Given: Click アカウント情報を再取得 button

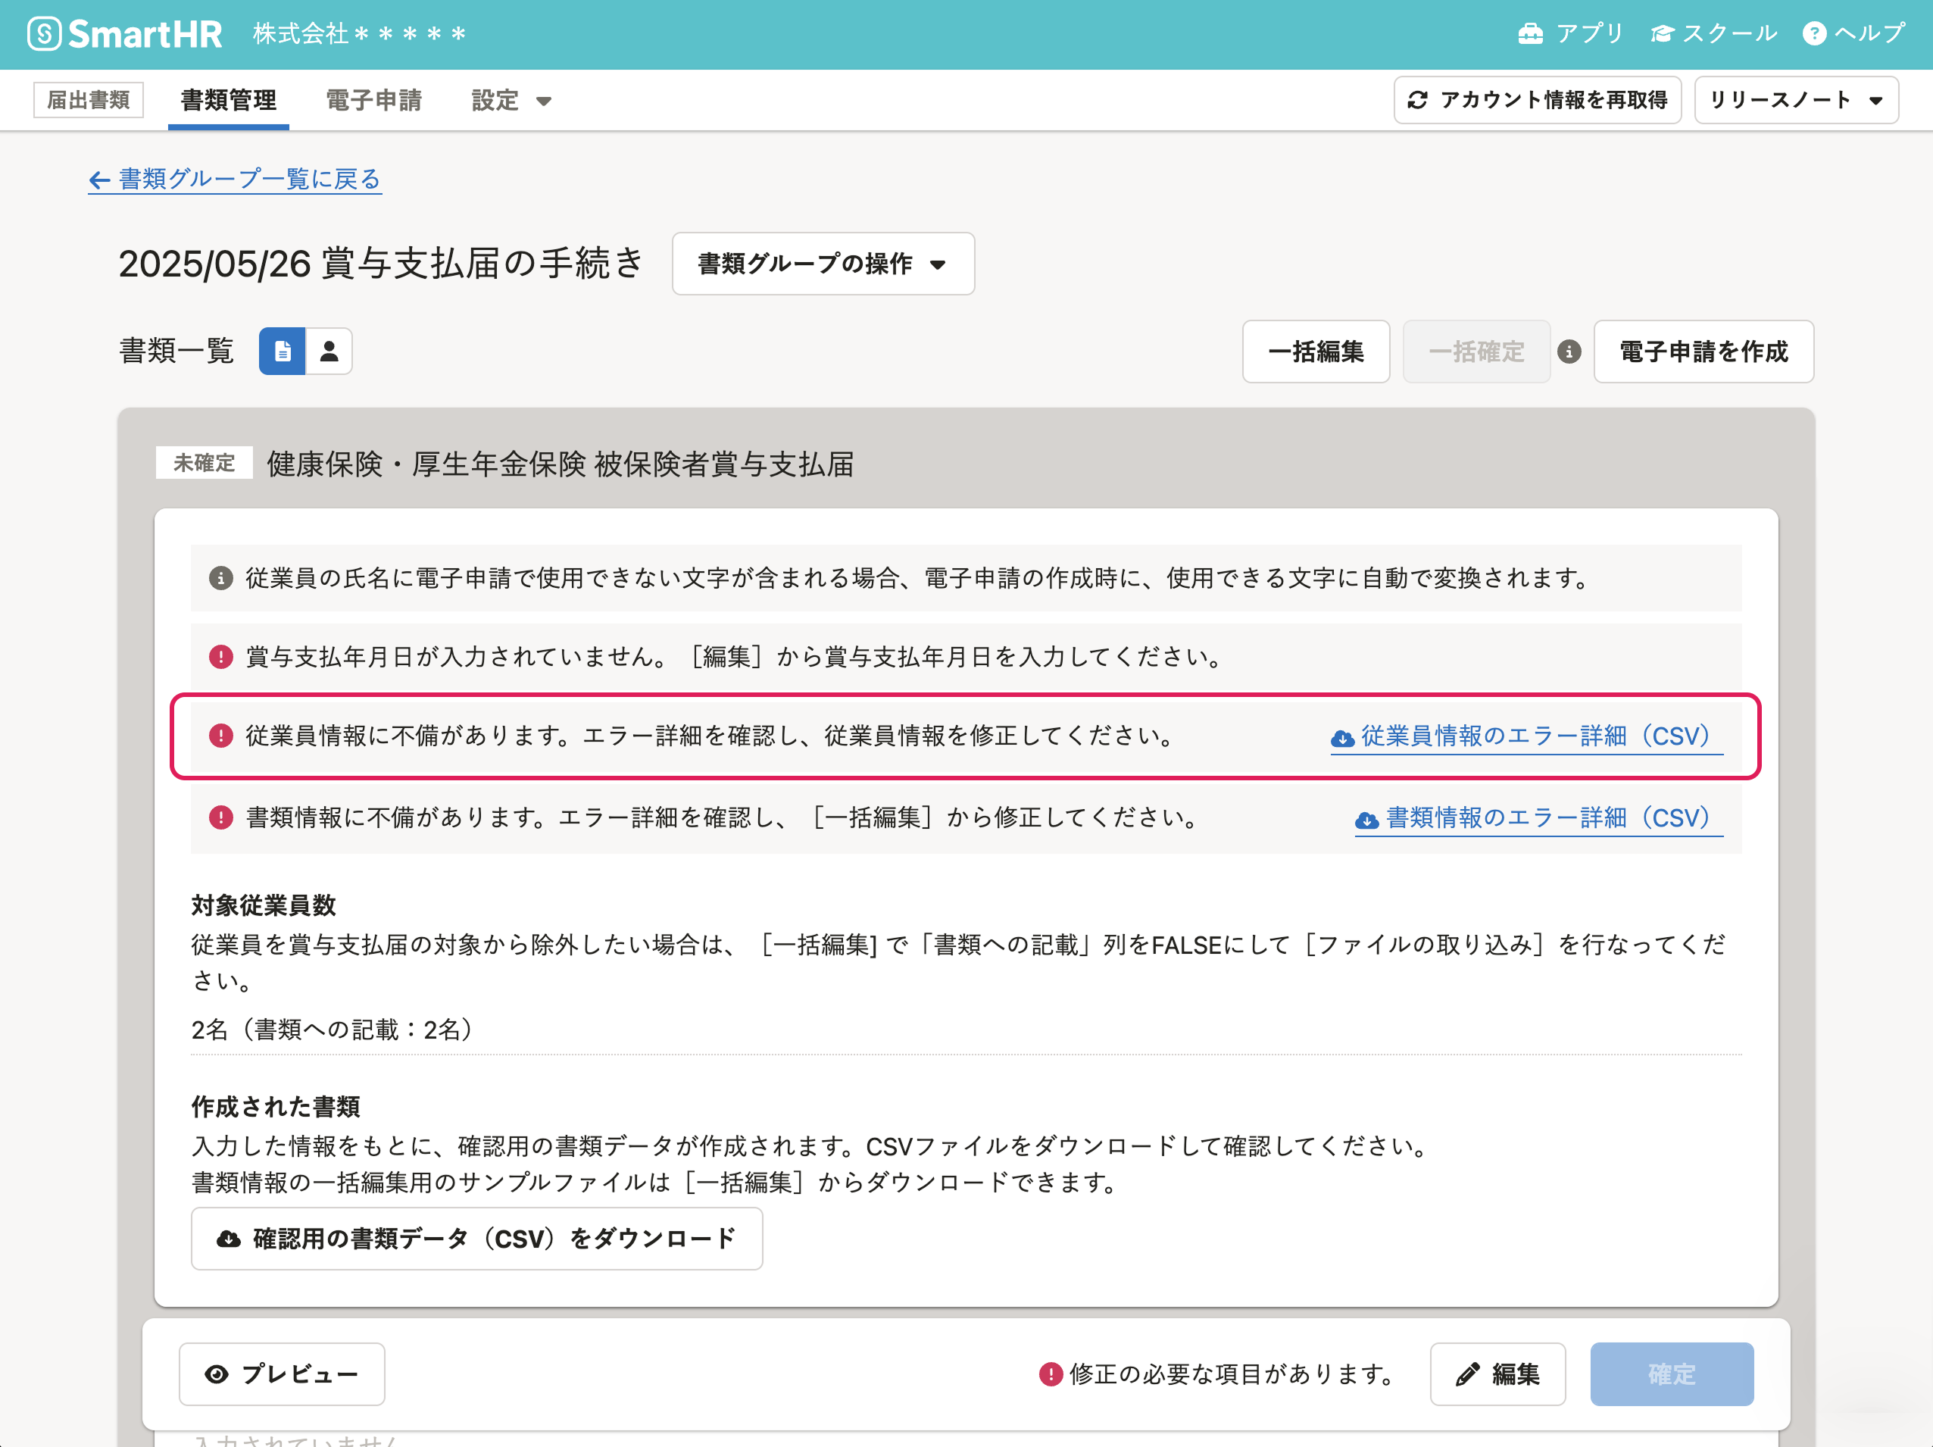Looking at the screenshot, I should coord(1537,99).
